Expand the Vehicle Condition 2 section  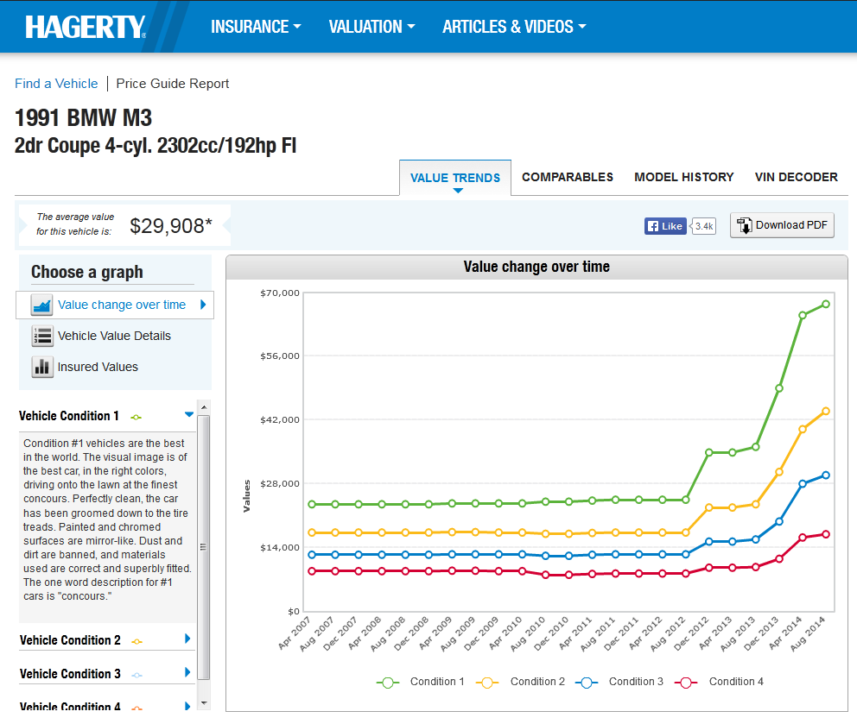pyautogui.click(x=187, y=639)
